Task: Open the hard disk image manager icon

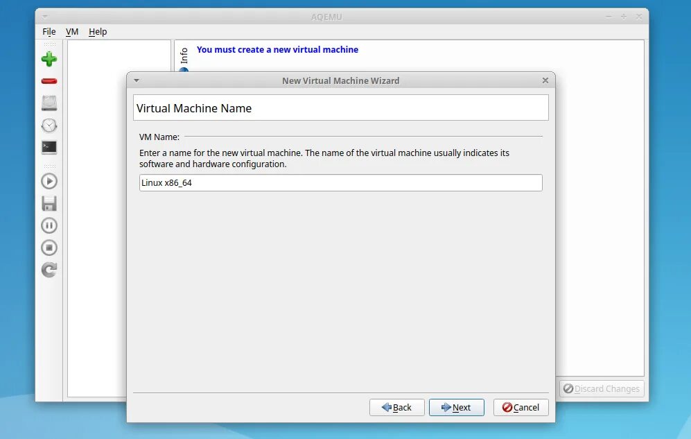Action: [x=49, y=103]
